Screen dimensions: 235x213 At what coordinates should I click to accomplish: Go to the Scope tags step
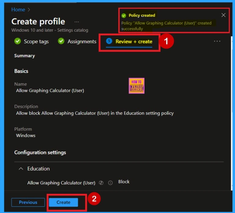click(x=32, y=41)
